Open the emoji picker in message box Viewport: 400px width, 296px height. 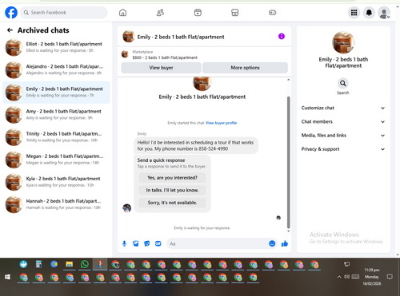tap(272, 243)
